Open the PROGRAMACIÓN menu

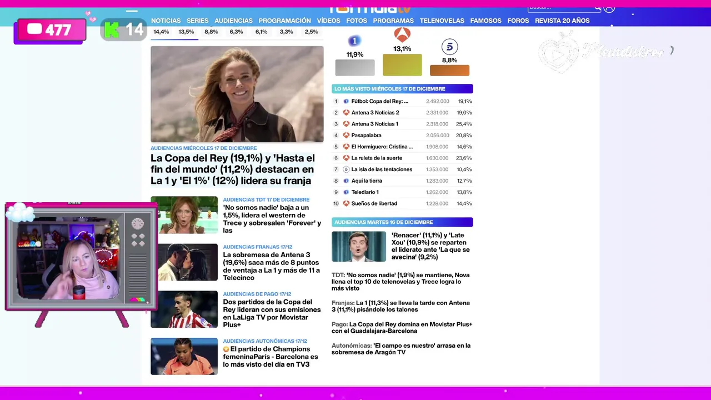(284, 21)
